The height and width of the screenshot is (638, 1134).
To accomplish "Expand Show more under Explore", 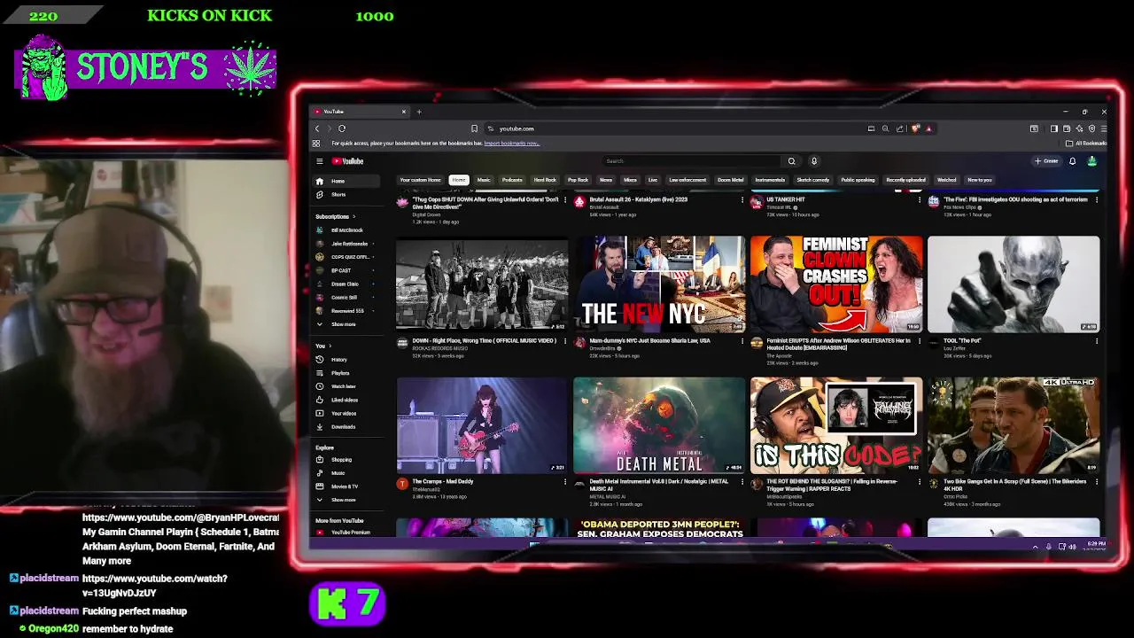I will [346, 500].
